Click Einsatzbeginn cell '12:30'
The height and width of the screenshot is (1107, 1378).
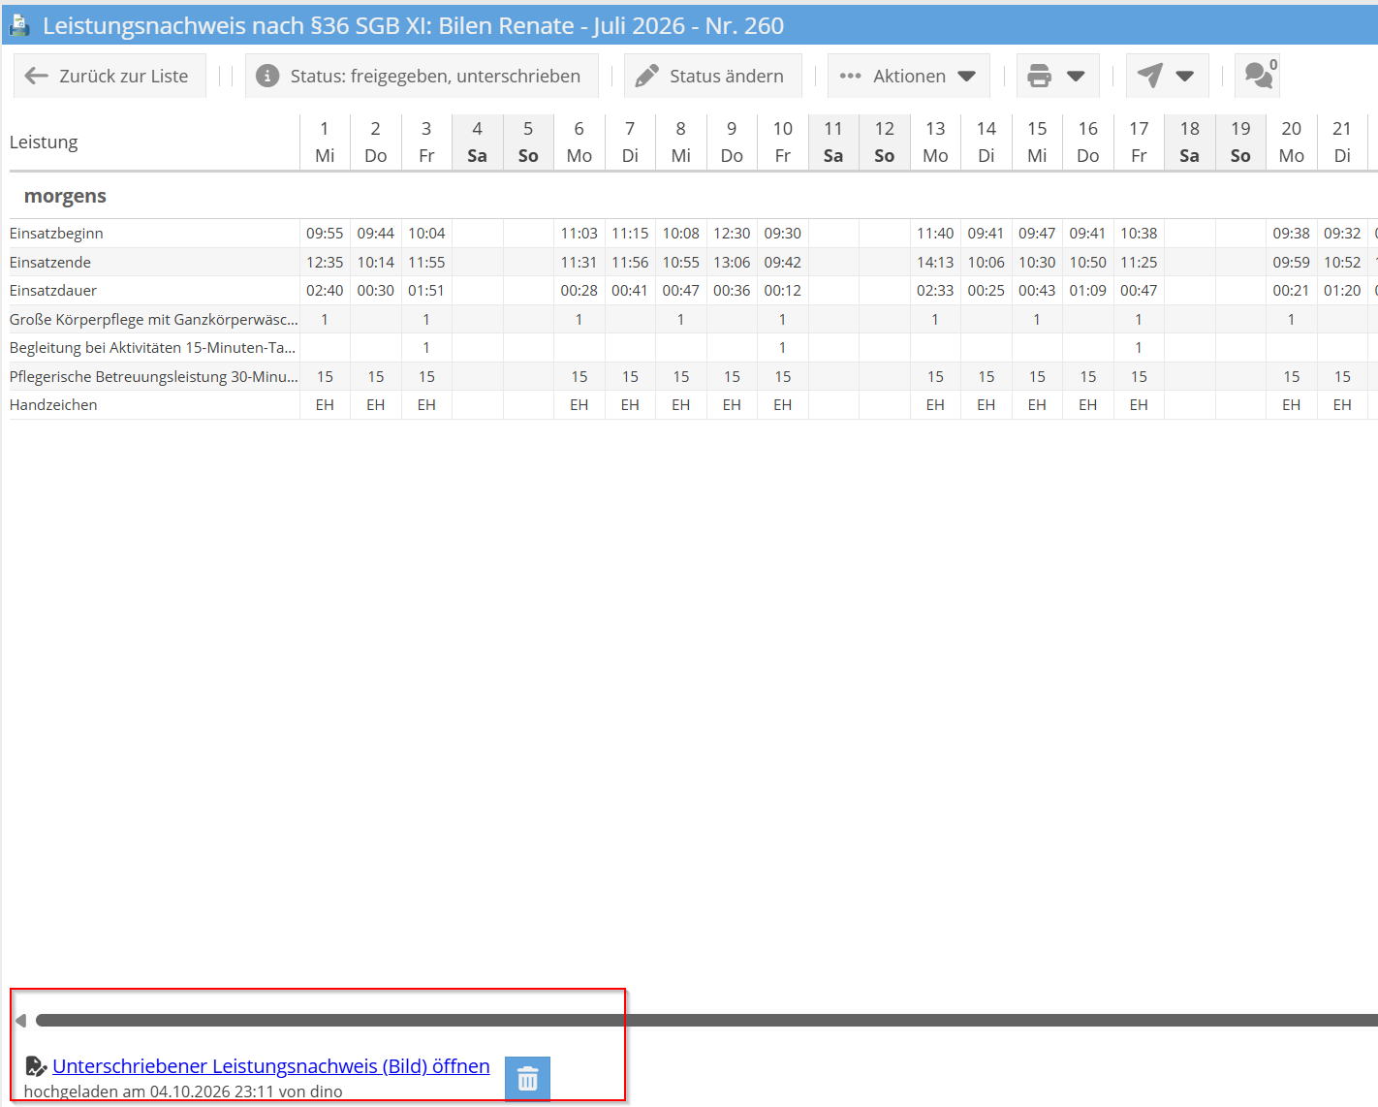(x=732, y=234)
